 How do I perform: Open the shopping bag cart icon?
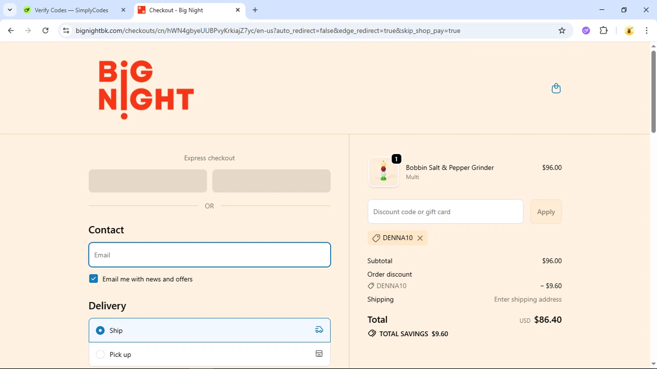click(x=556, y=88)
